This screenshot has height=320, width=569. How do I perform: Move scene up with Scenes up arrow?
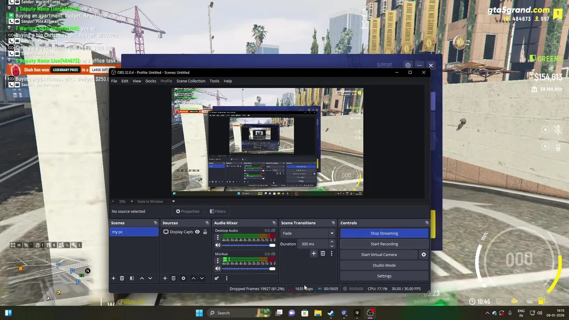[x=142, y=278]
